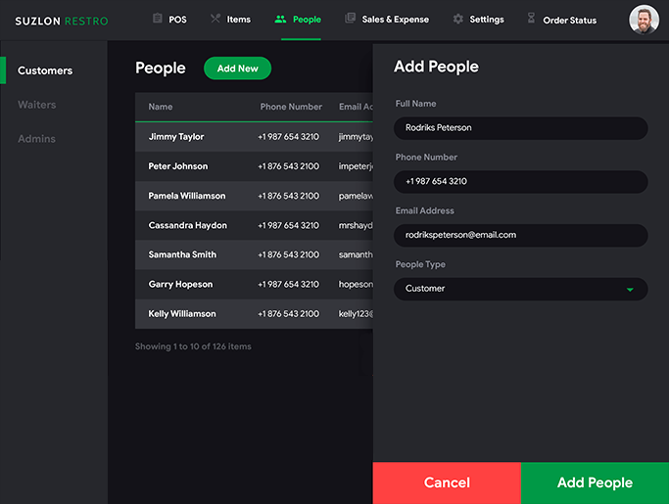Click the POS clipboard icon
The width and height of the screenshot is (669, 504).
tap(158, 19)
